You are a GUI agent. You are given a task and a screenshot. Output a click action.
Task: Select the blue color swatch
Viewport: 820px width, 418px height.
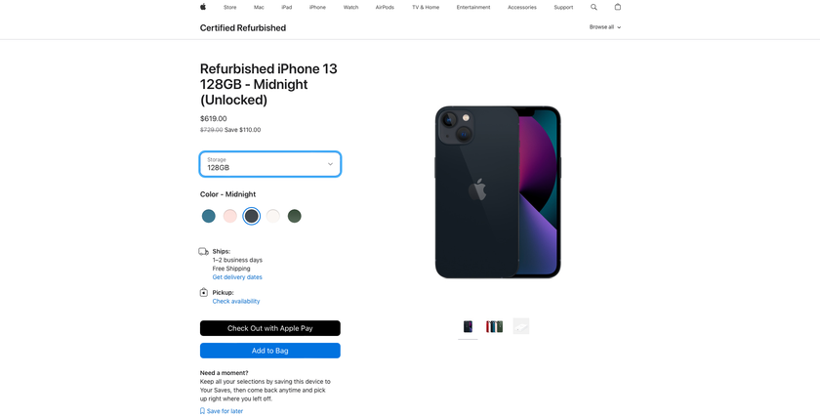(209, 216)
